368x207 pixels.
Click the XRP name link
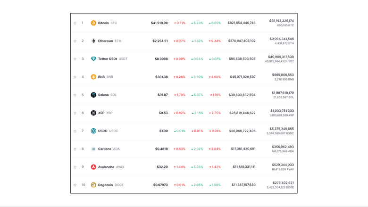pyautogui.click(x=101, y=113)
